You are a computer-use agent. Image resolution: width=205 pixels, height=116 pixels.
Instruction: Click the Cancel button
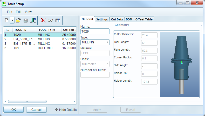[36, 110]
